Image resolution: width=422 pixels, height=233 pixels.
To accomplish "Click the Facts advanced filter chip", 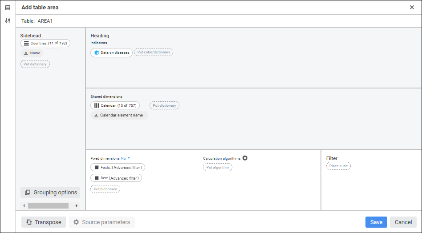I will click(x=118, y=167).
